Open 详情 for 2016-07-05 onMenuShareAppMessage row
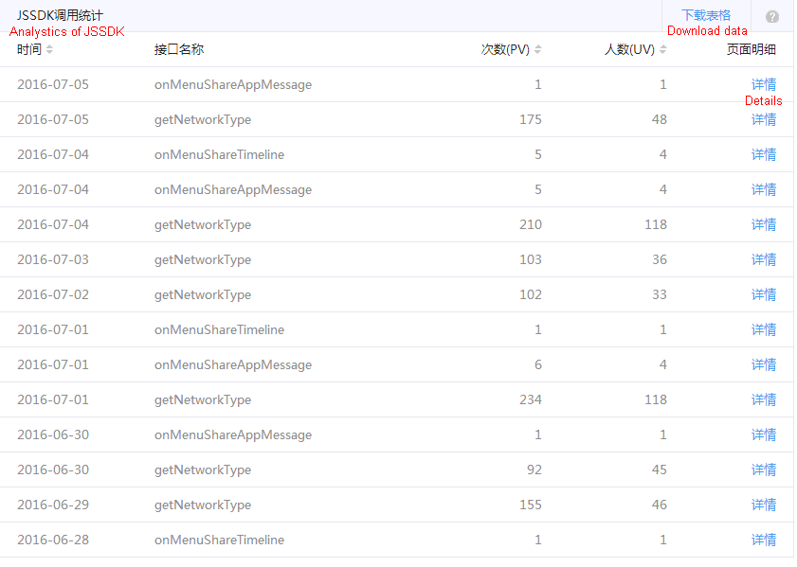The width and height of the screenshot is (797, 567). 764,84
